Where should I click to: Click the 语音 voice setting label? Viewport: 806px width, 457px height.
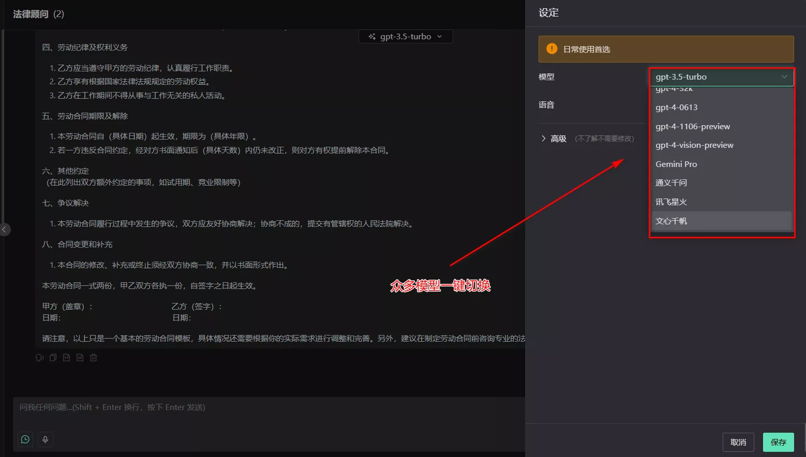pyautogui.click(x=546, y=105)
